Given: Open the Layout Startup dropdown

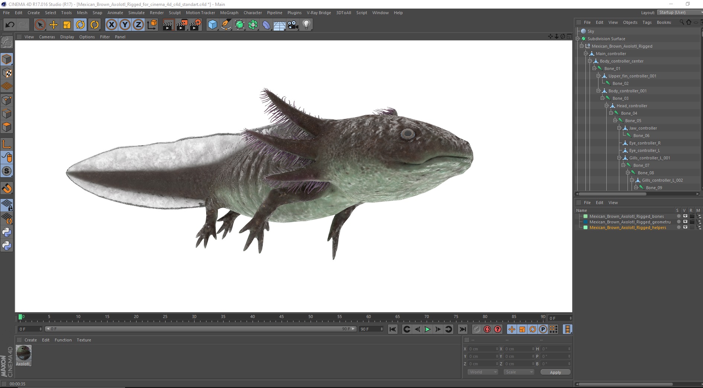Looking at the screenshot, I should pos(679,12).
